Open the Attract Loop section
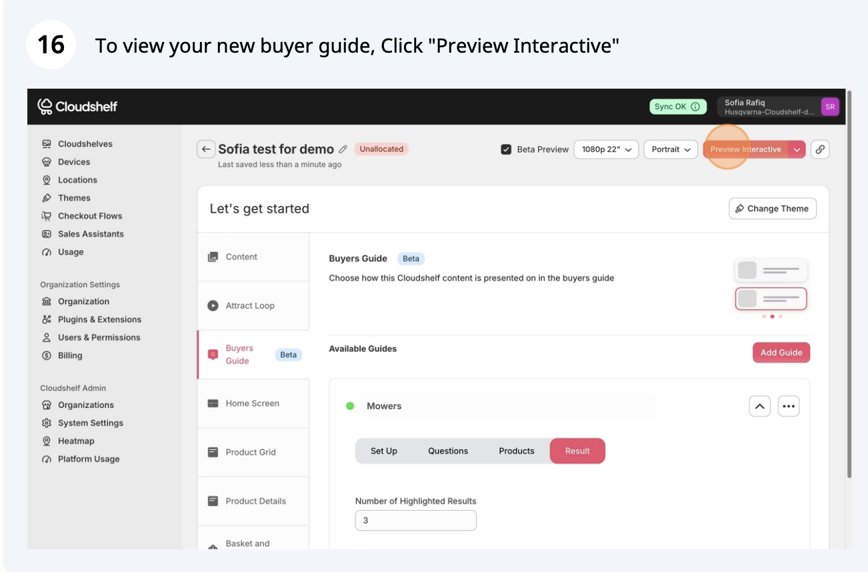The image size is (868, 572). (x=250, y=305)
